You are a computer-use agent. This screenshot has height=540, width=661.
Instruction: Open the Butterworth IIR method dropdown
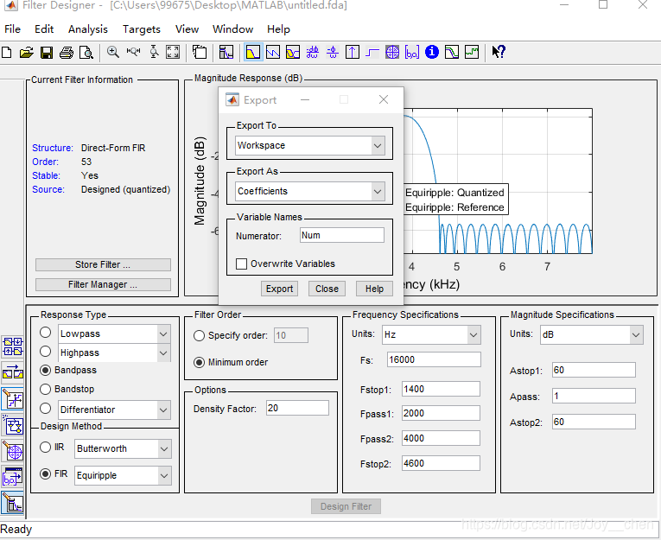[x=123, y=449]
